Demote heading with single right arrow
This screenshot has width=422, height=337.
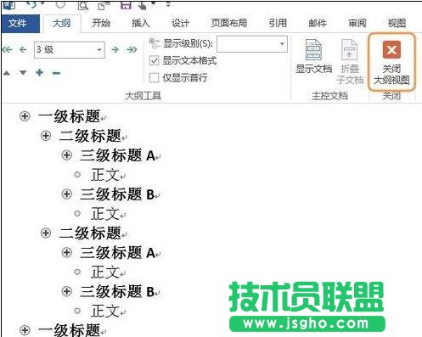tap(115, 50)
